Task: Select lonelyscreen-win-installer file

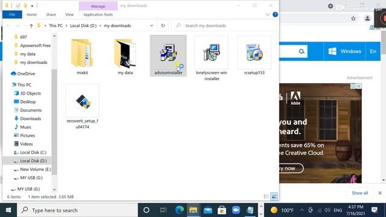Action: click(x=211, y=58)
